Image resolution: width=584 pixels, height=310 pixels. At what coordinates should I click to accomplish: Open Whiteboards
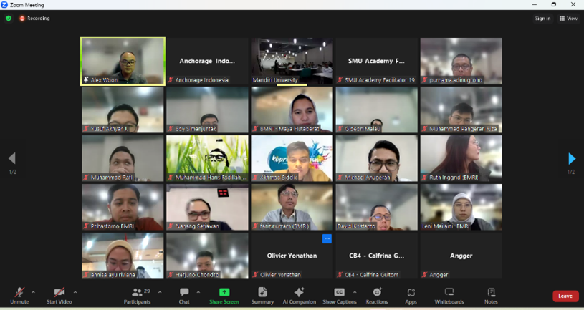(x=449, y=295)
